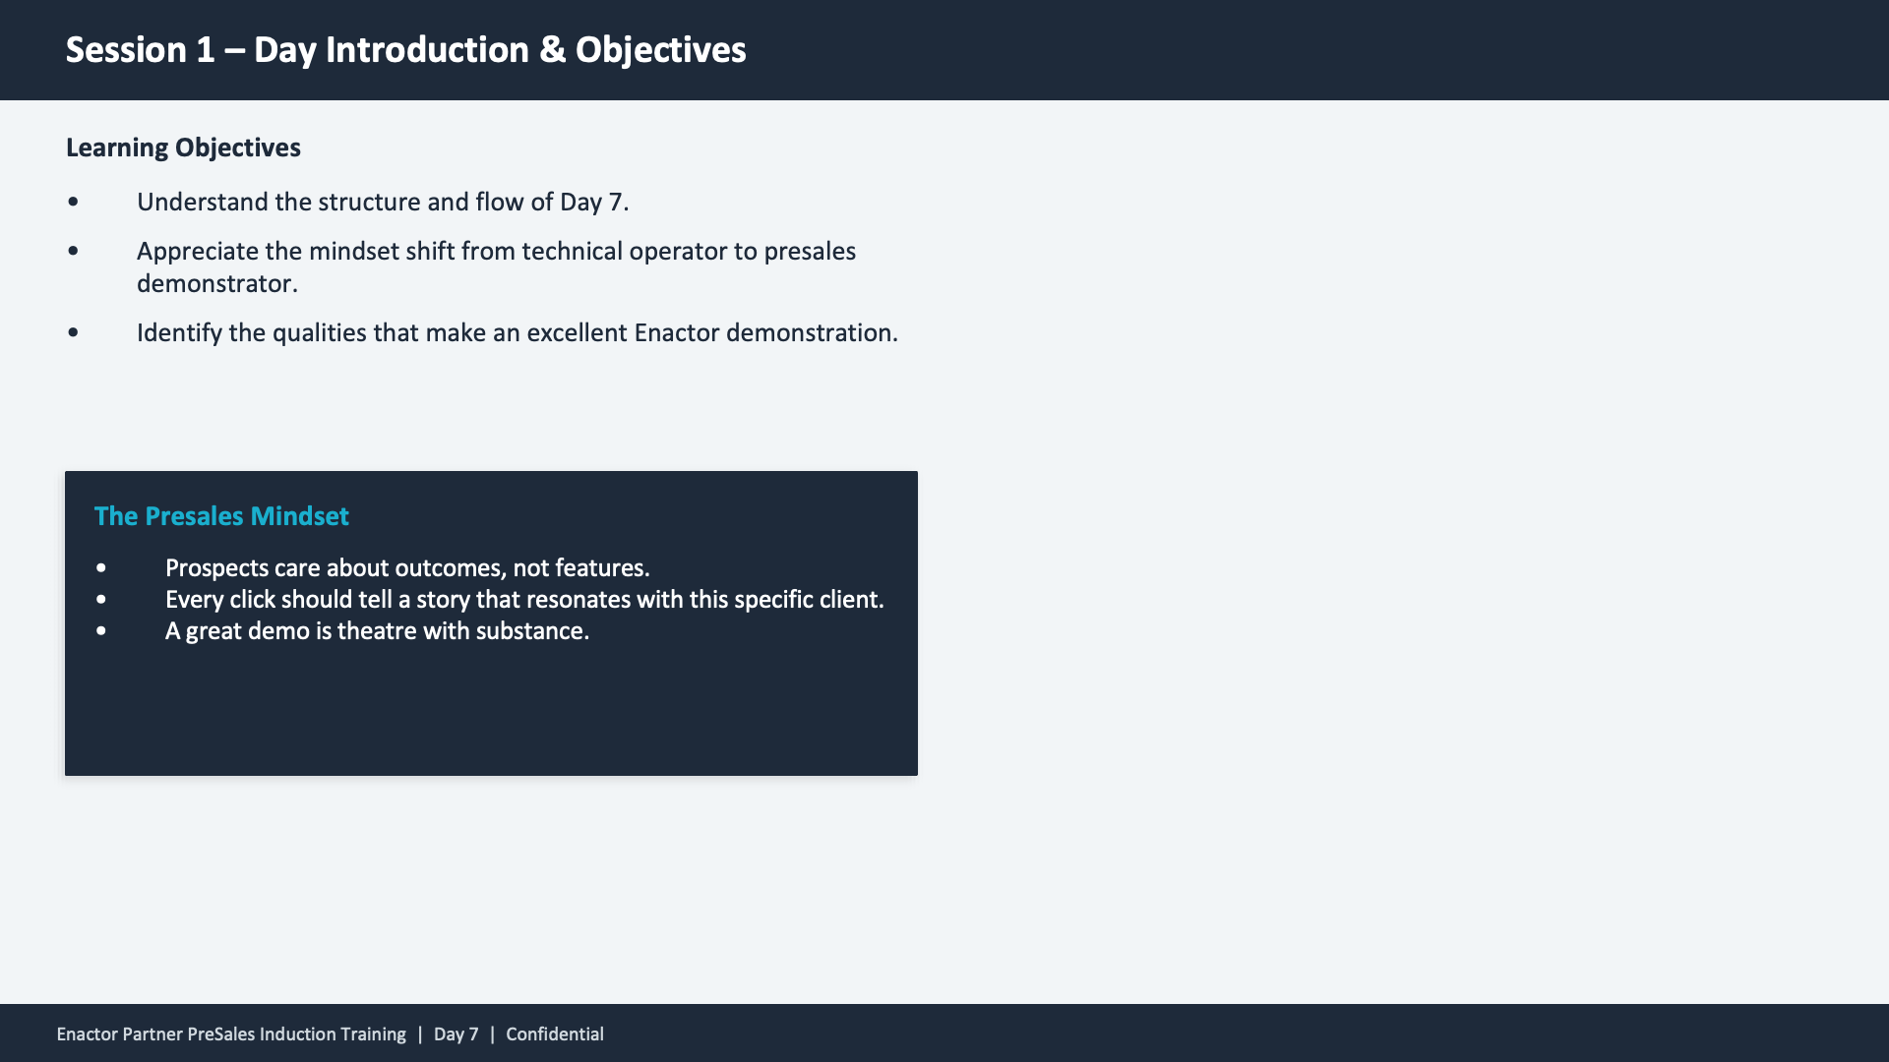Click 'A great demo is theatre with substance.'
The width and height of the screenshot is (1889, 1062).
pyautogui.click(x=377, y=631)
